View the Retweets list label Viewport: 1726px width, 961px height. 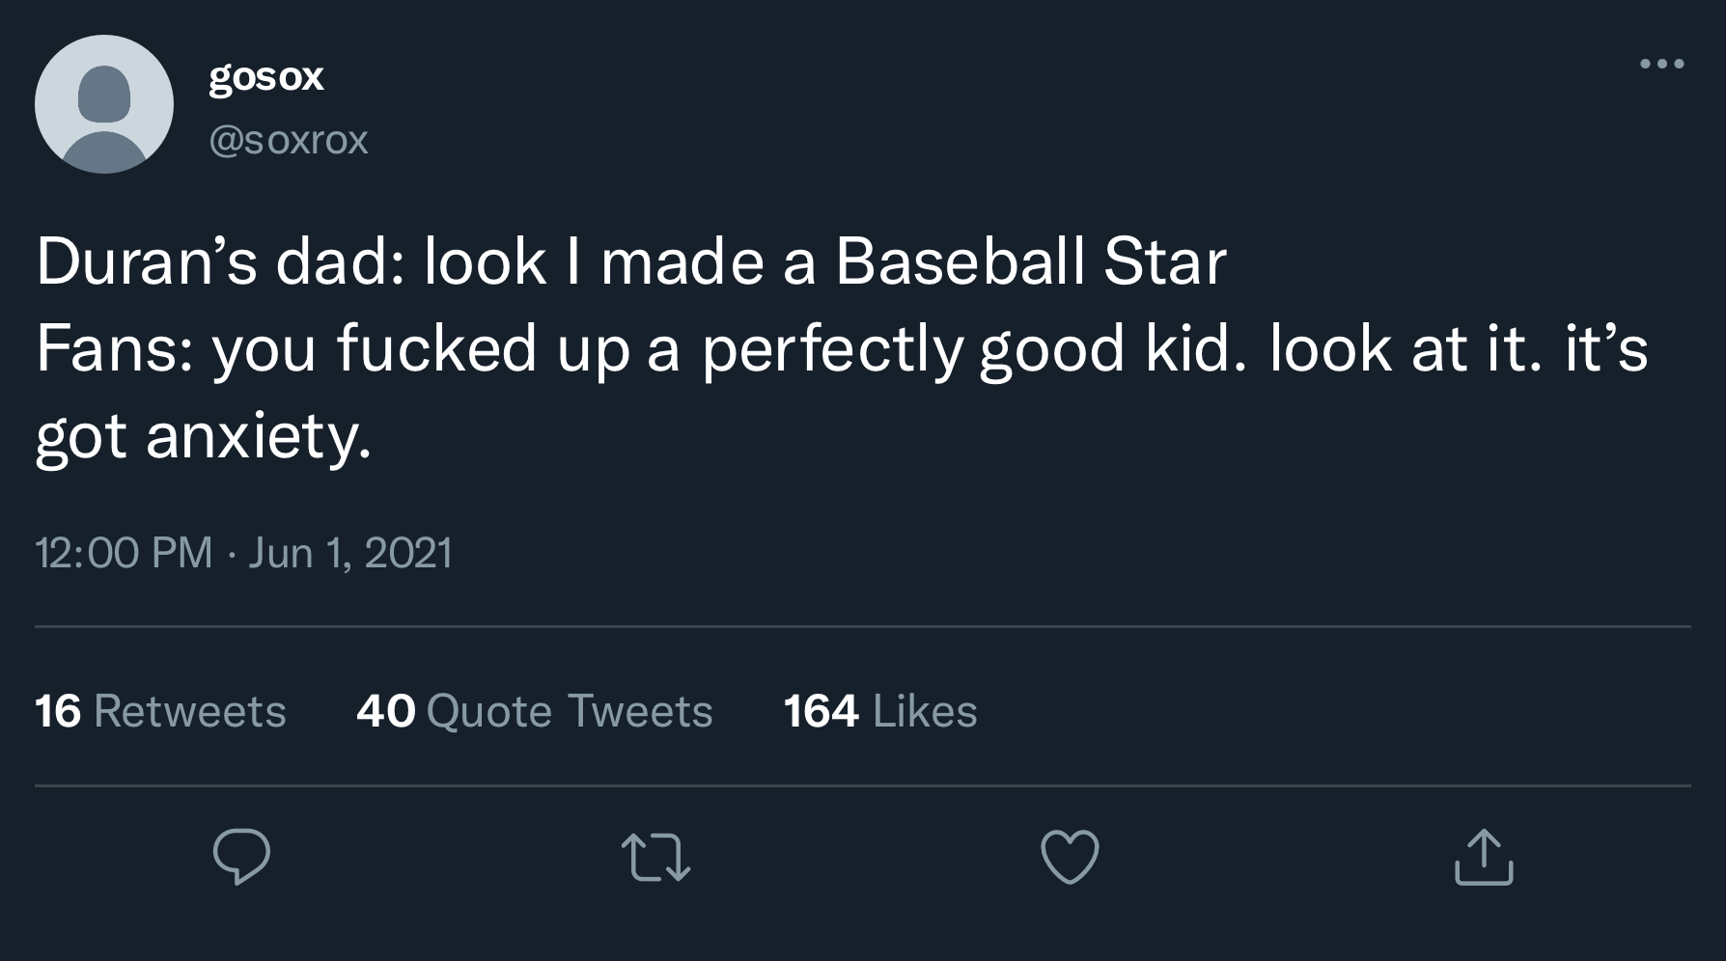tap(190, 711)
